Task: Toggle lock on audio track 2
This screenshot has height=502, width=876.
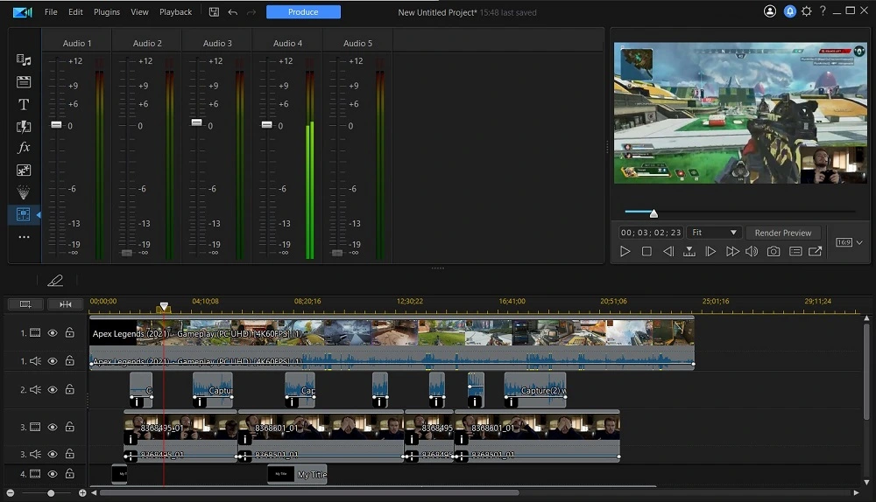Action: [69, 390]
